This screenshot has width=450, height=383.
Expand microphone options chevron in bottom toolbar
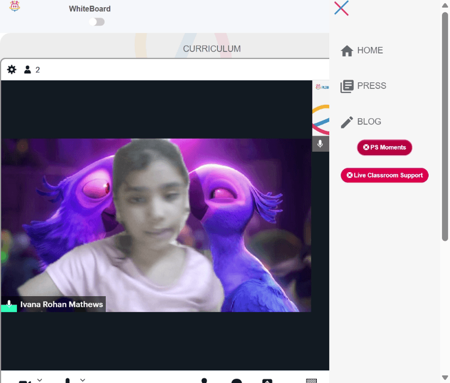83,380
